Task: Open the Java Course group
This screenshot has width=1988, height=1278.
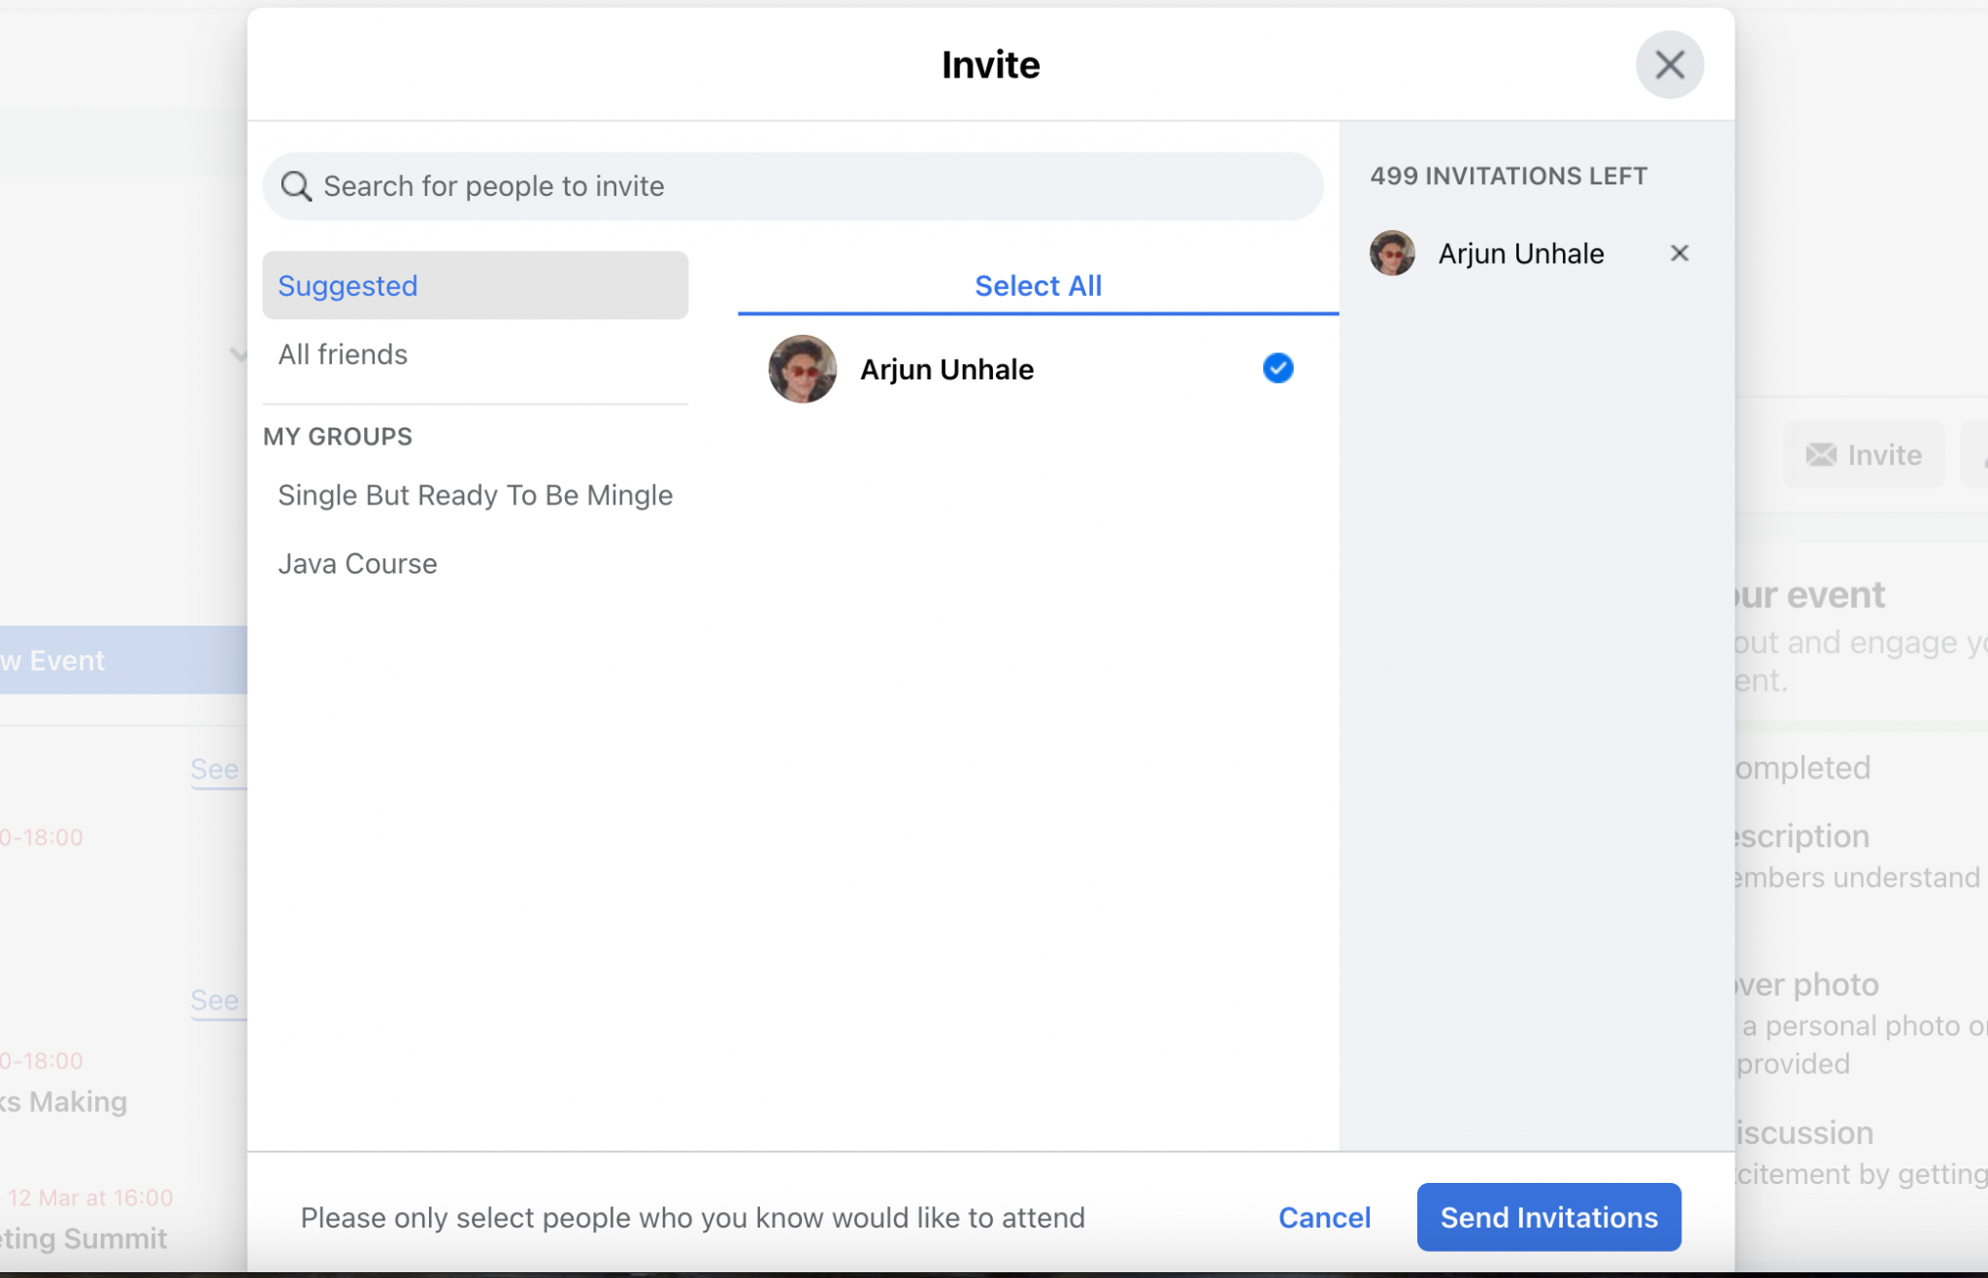Action: pyautogui.click(x=357, y=563)
